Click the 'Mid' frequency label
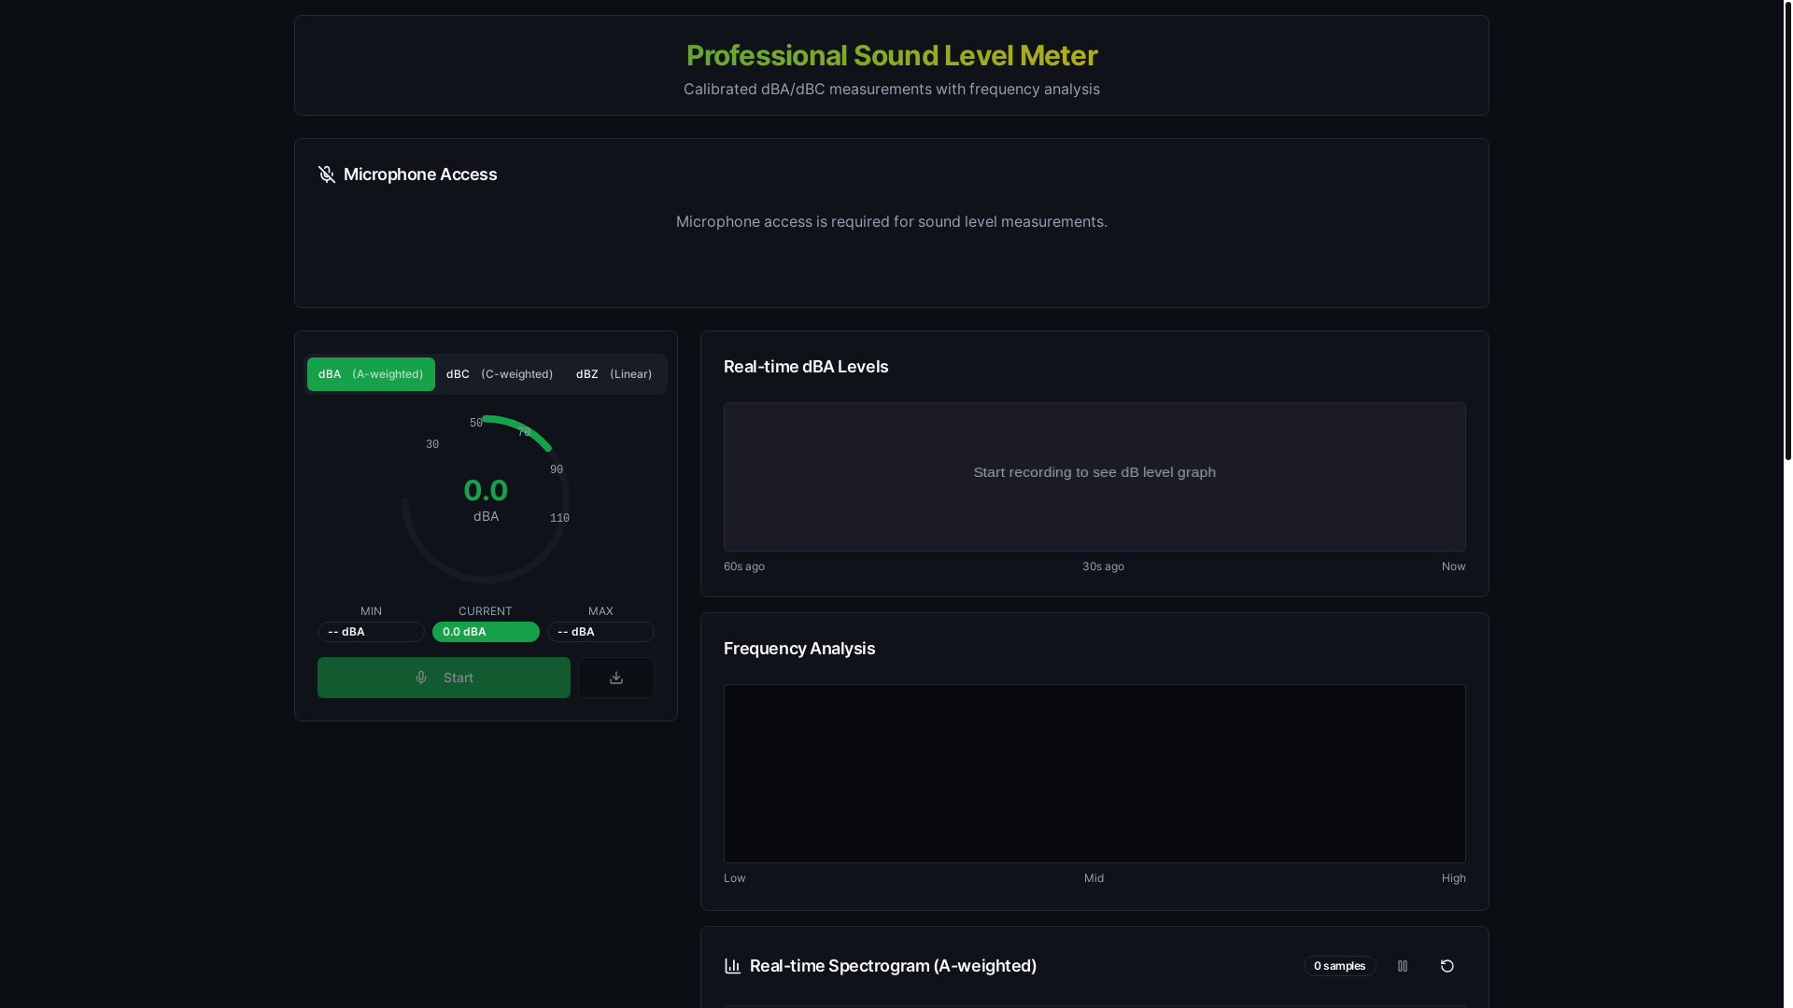Screen dimensions: 1793x1008 [1094, 878]
